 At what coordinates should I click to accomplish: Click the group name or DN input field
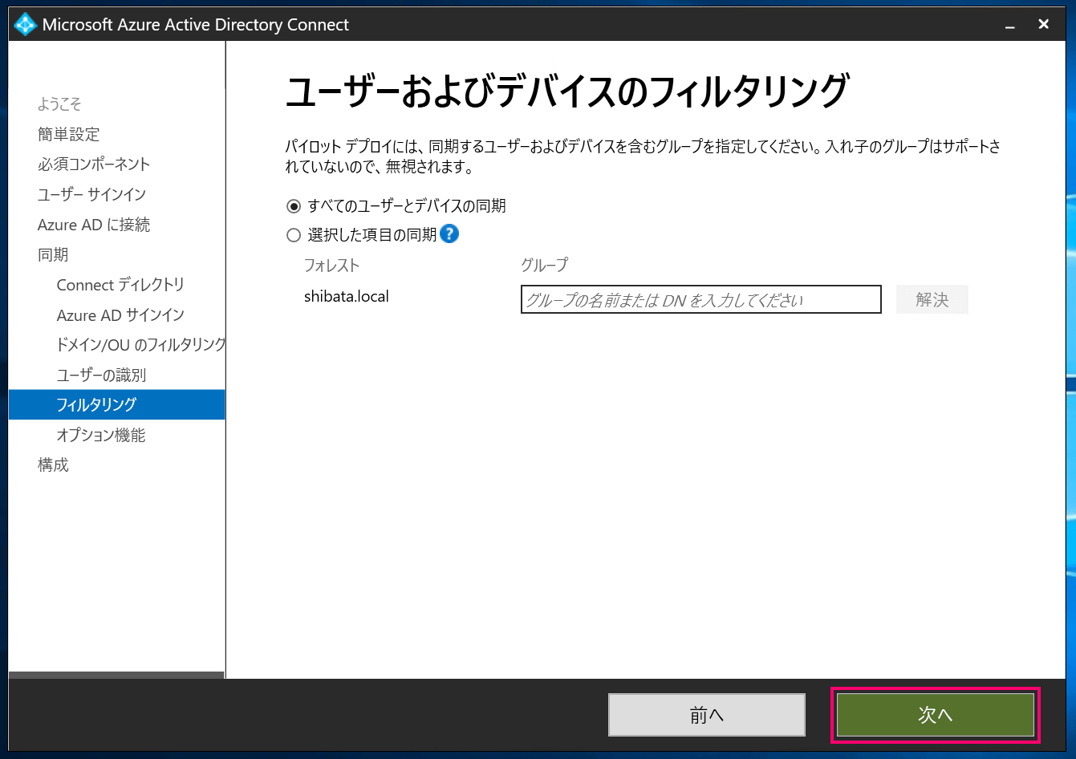(x=701, y=299)
